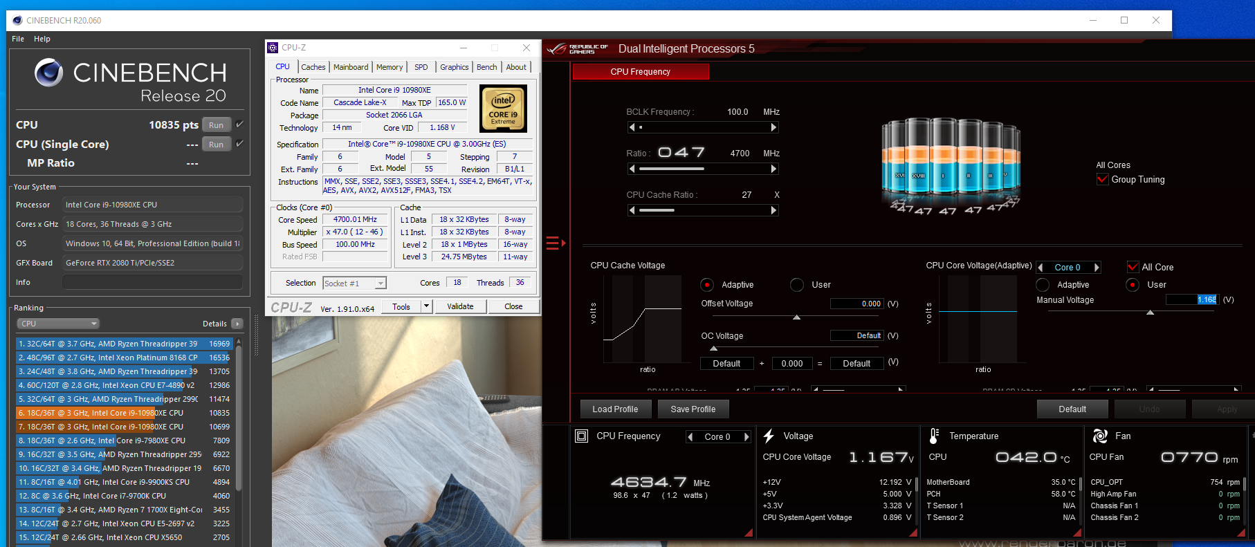Screen dimensions: 1255x547
Task: Click the Offset Voltage input field
Action: point(856,304)
